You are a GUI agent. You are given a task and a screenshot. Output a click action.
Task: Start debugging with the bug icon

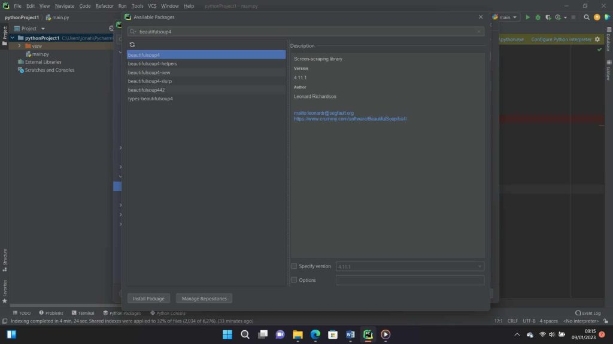click(538, 17)
